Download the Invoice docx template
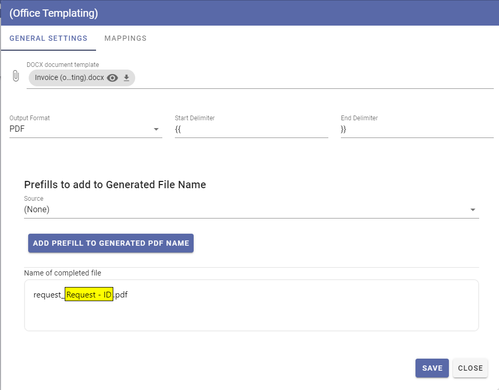This screenshot has width=499, height=390. click(126, 78)
